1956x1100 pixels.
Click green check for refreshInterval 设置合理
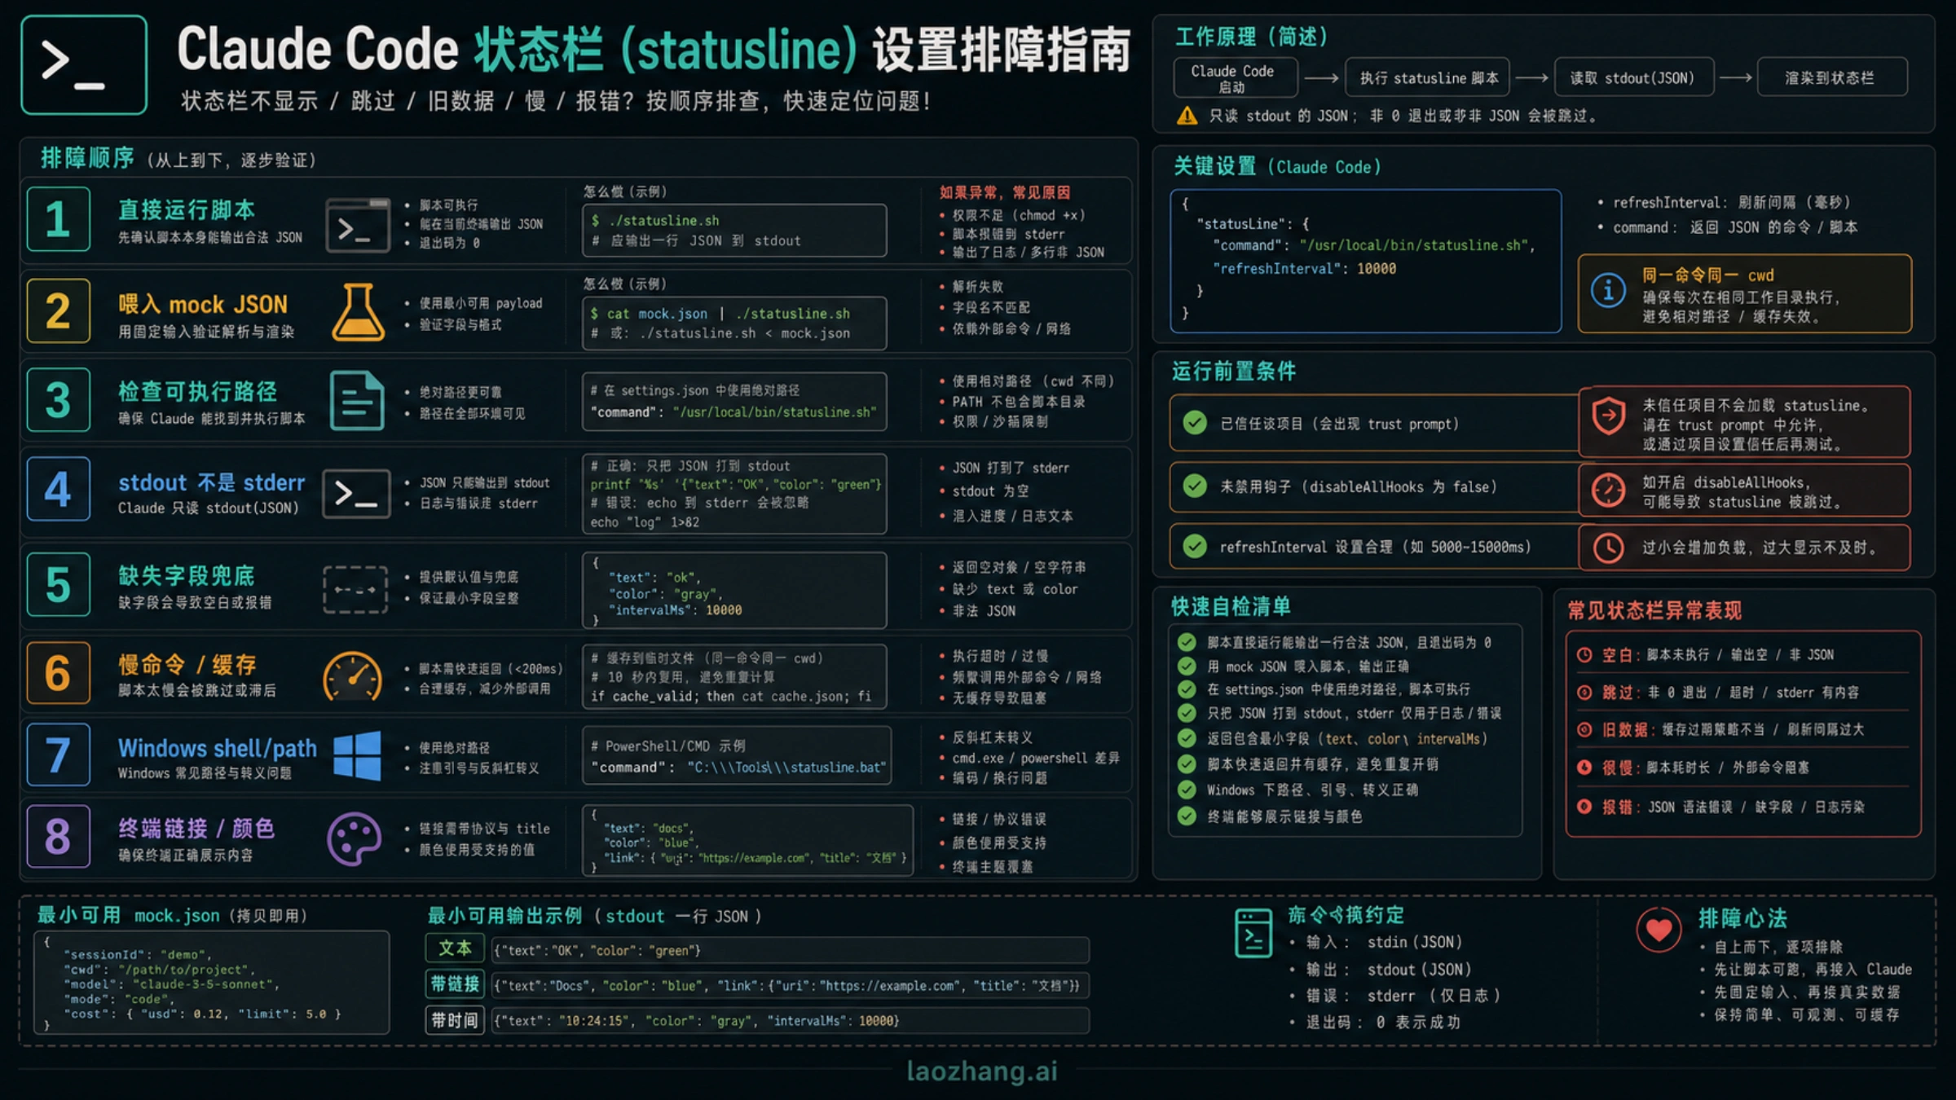point(1195,547)
